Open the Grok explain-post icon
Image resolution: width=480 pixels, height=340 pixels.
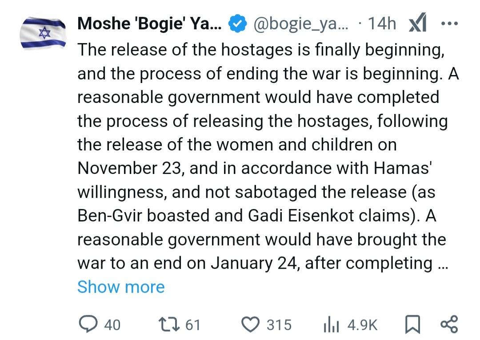pos(417,24)
